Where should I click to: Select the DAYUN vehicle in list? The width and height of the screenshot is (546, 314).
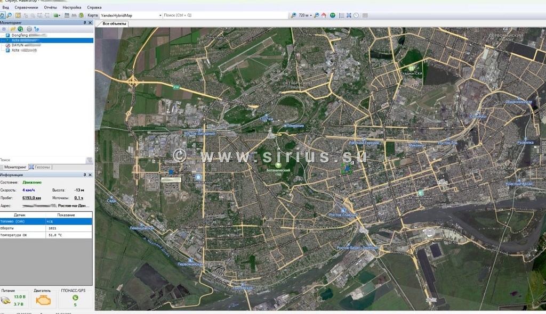coord(18,45)
